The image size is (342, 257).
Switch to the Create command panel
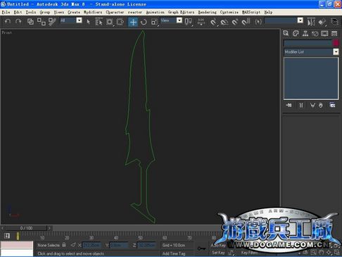point(286,33)
